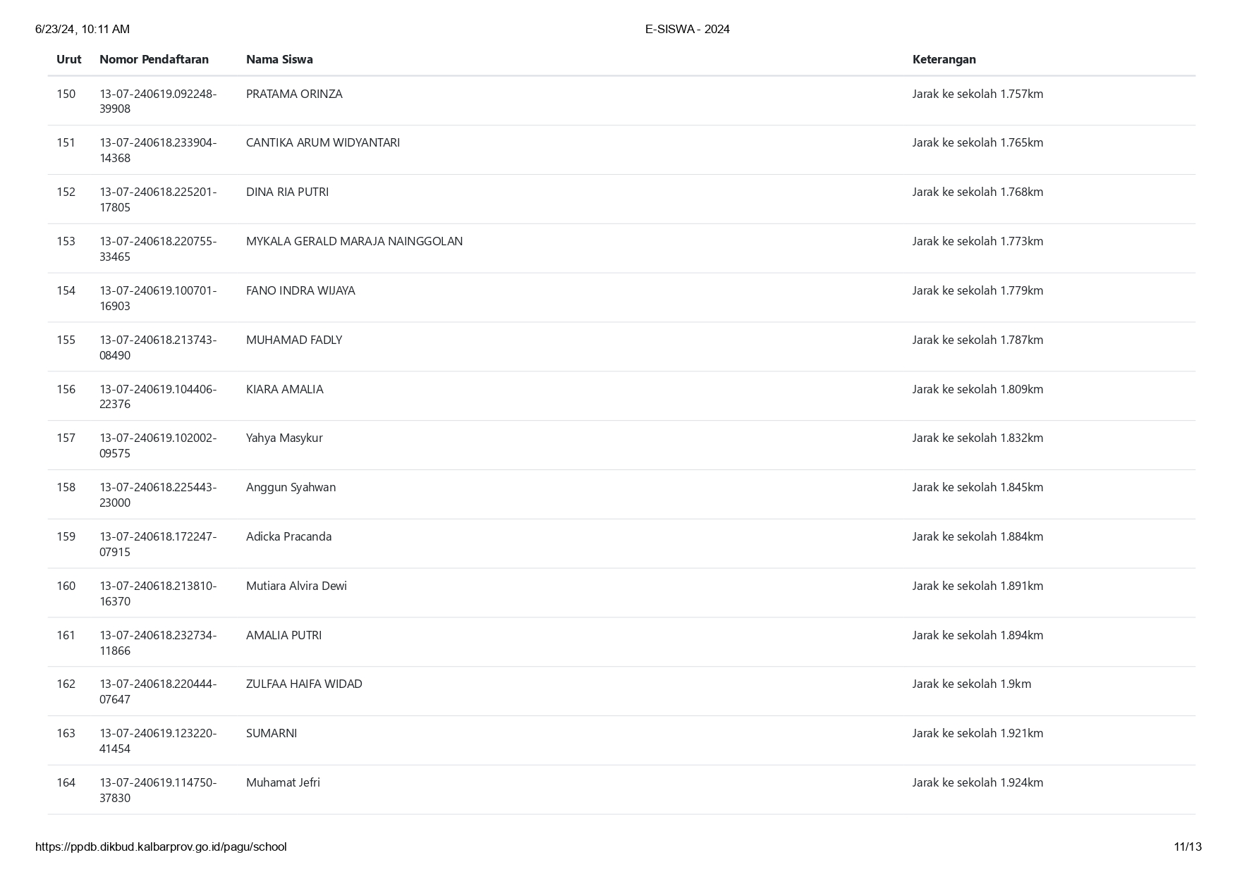Click distance text Jarak ke sekolah 1.787km

click(977, 340)
